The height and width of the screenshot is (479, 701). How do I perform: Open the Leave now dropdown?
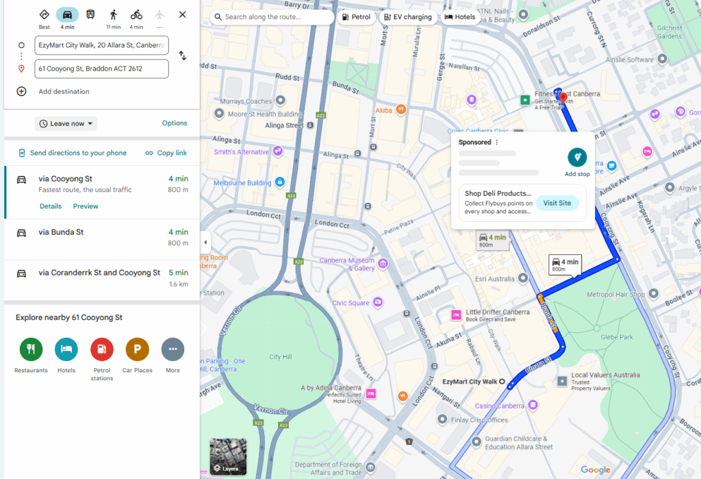pos(66,123)
